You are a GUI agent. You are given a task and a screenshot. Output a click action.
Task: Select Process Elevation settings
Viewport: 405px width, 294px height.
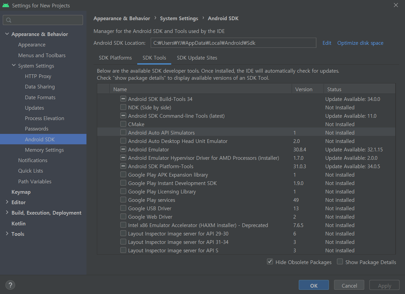(44, 118)
